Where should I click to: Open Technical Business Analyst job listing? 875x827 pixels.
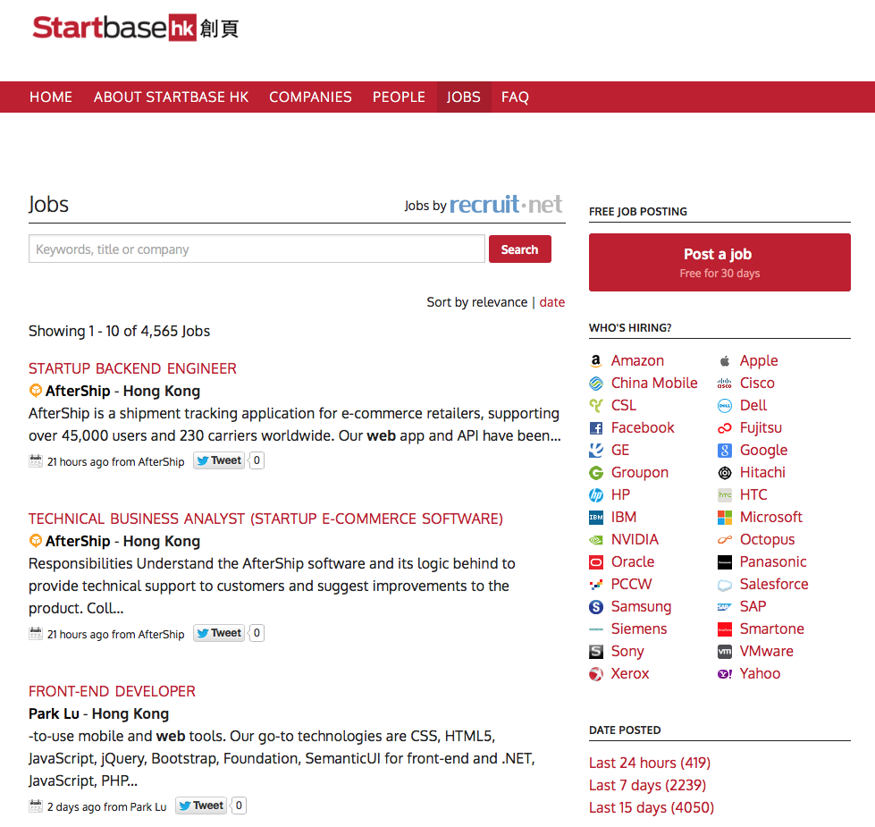coord(265,519)
